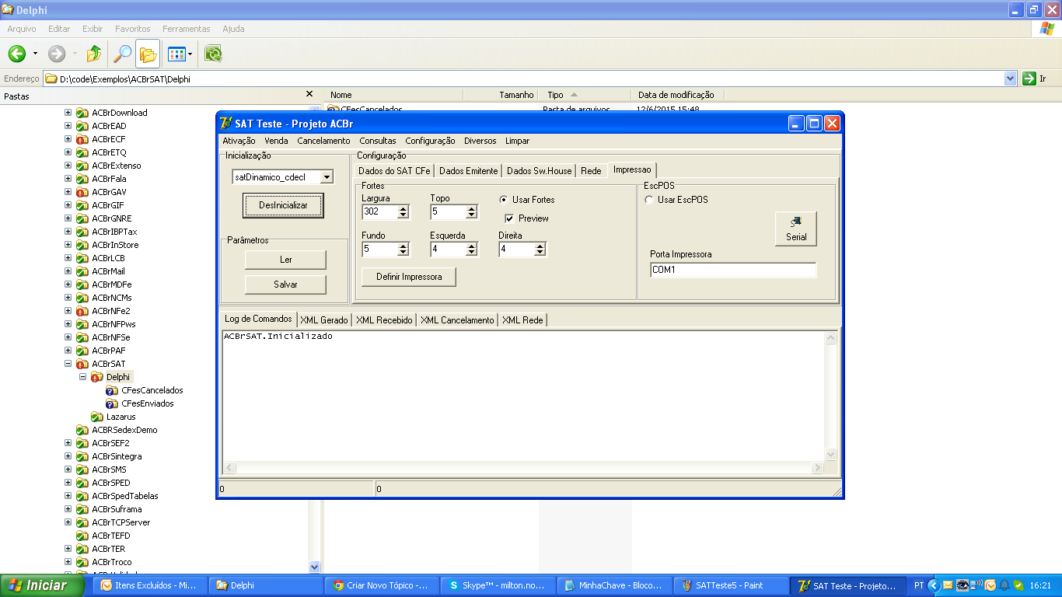1062x597 pixels.
Task: Open the Ativação menu
Action: (239, 141)
